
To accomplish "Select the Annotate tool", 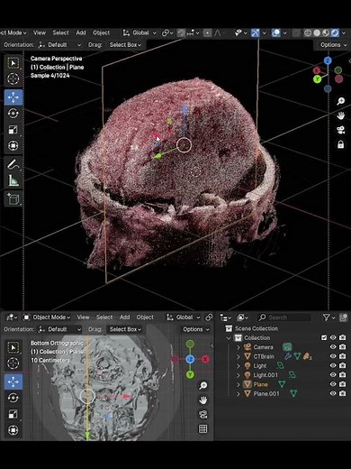I will point(13,164).
